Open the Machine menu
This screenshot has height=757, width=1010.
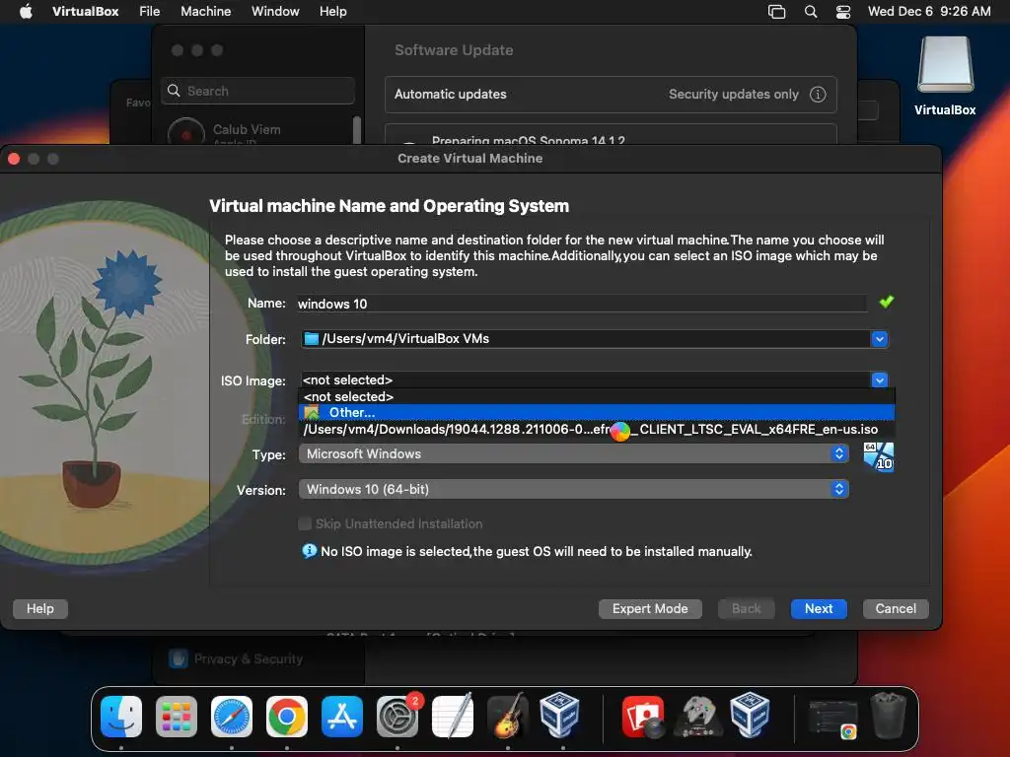205,11
